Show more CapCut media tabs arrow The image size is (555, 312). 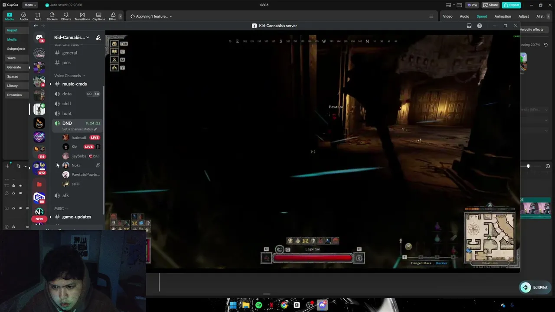120,16
